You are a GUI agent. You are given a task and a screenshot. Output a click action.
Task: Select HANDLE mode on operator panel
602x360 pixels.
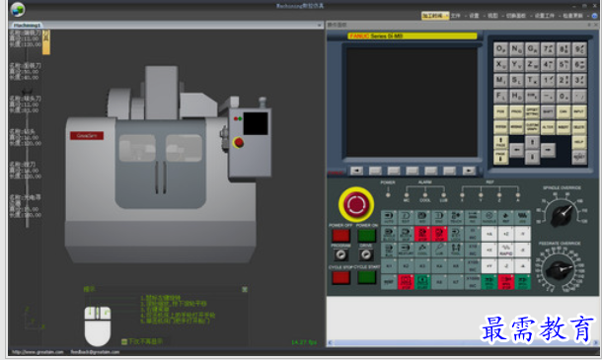pos(489,218)
